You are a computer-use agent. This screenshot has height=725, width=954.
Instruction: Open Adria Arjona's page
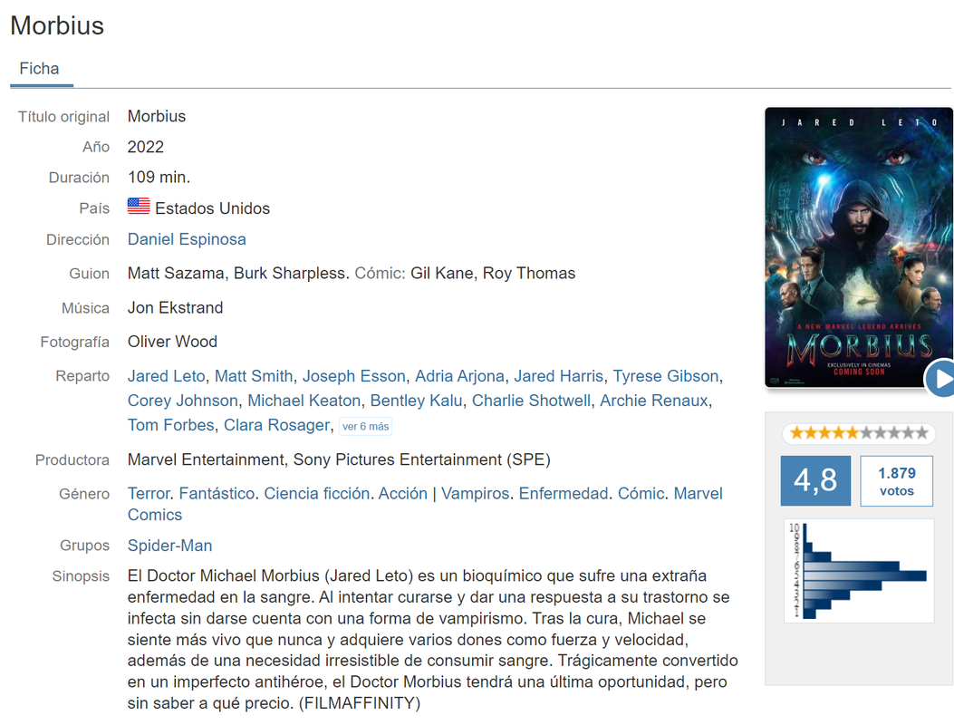tap(459, 376)
